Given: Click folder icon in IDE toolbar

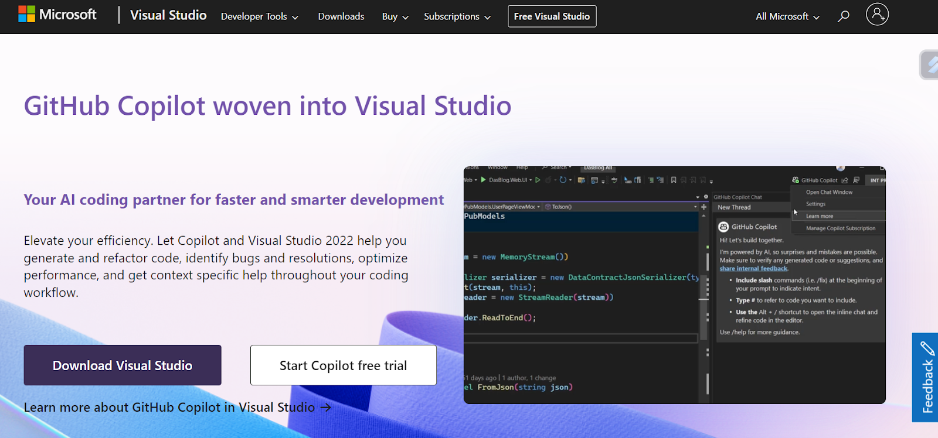Looking at the screenshot, I should (x=581, y=180).
